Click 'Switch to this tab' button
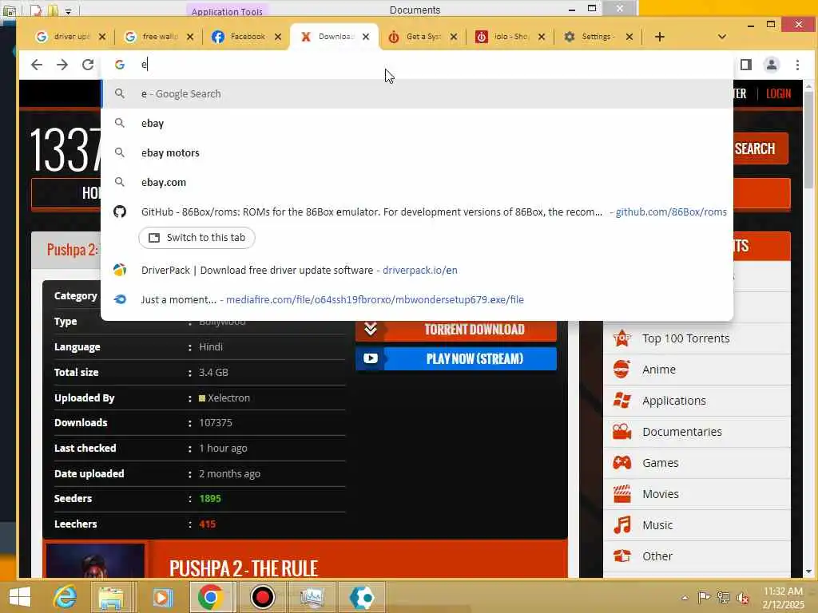The width and height of the screenshot is (818, 613). click(197, 238)
